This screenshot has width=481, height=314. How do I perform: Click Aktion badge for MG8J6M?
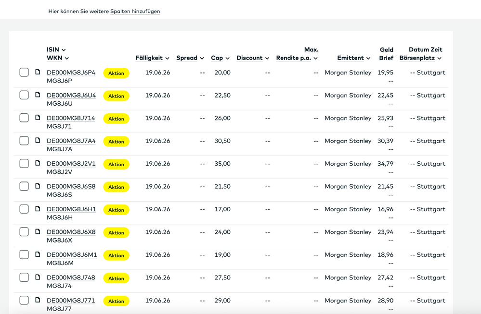[116, 255]
